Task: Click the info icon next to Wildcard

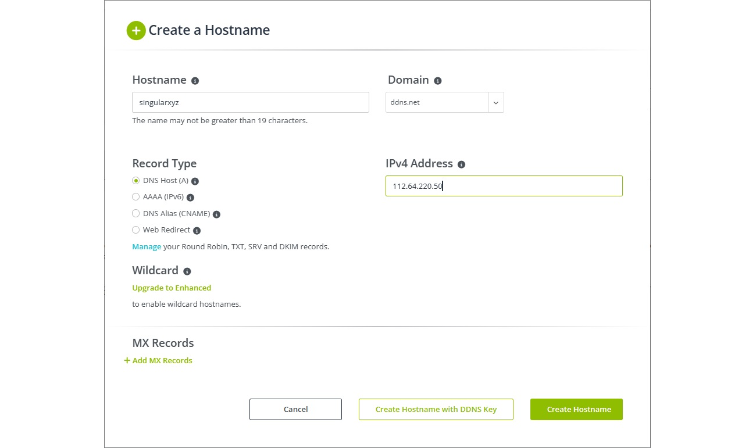Action: pyautogui.click(x=187, y=271)
